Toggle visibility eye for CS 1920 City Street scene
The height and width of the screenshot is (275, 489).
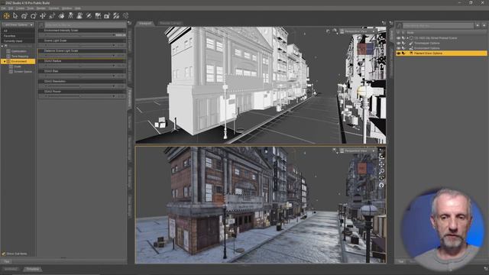pyautogui.click(x=398, y=38)
